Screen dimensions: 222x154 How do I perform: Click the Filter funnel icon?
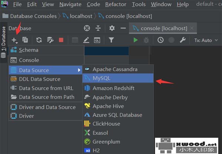click(111, 40)
